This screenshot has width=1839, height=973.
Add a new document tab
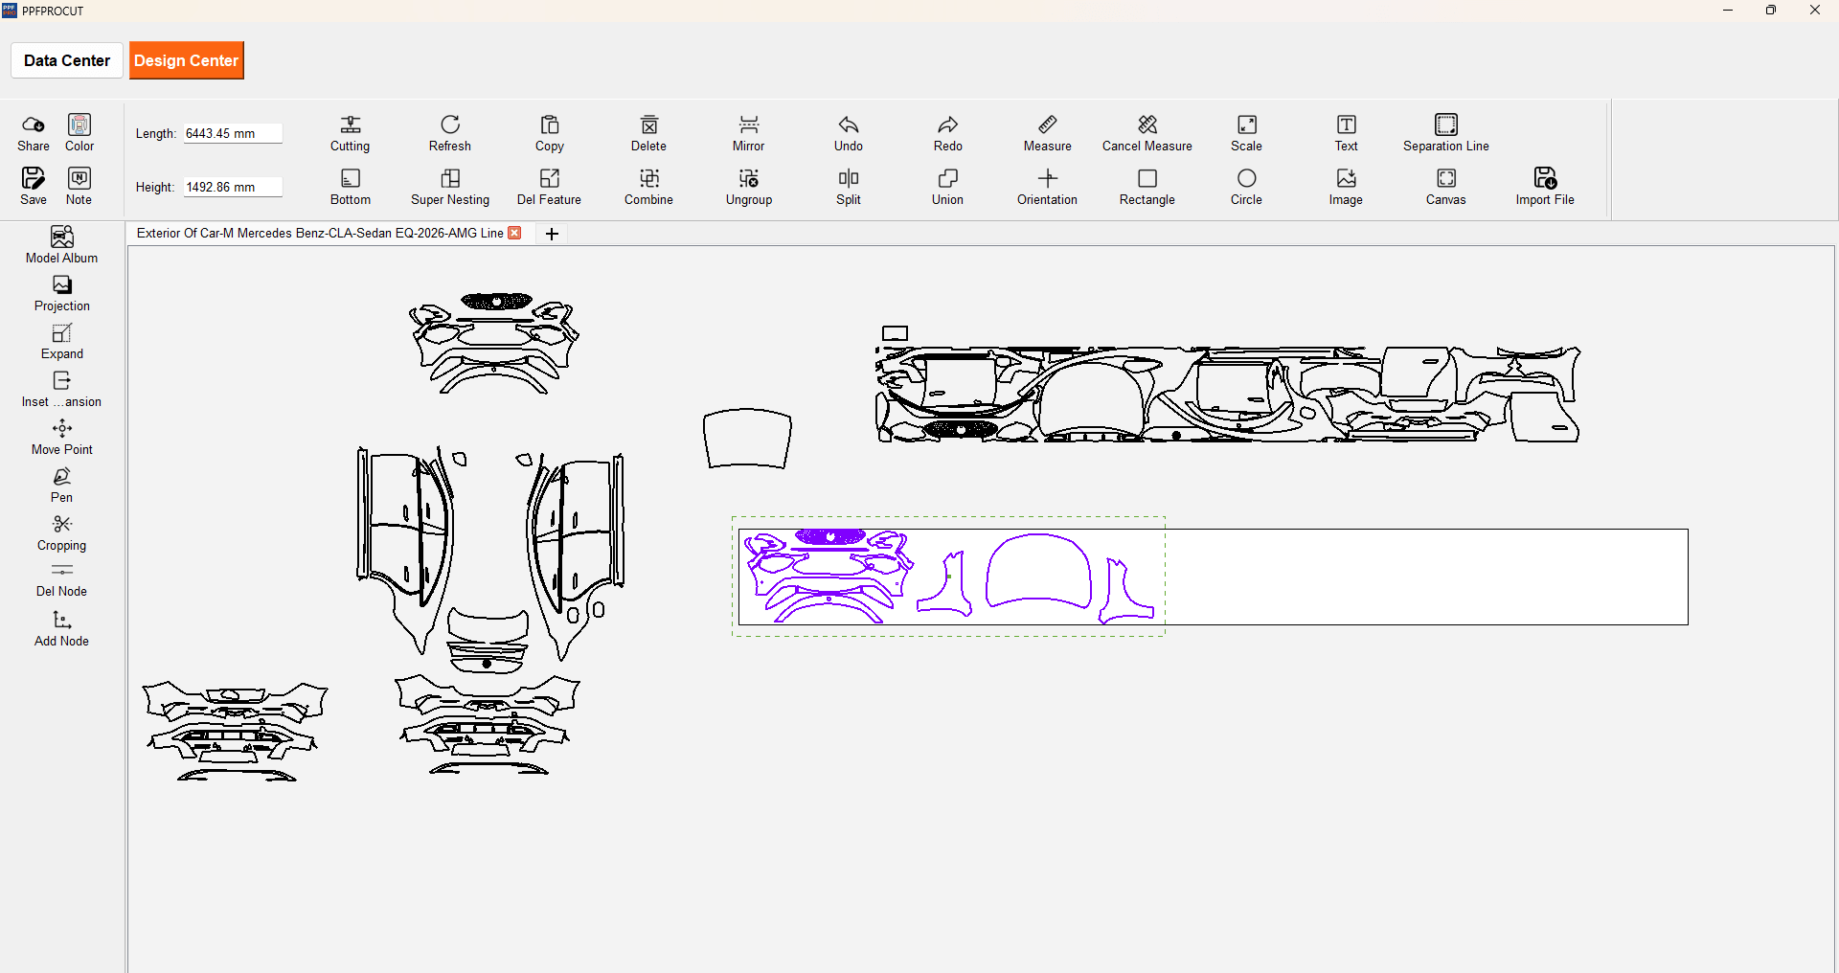[x=552, y=234]
